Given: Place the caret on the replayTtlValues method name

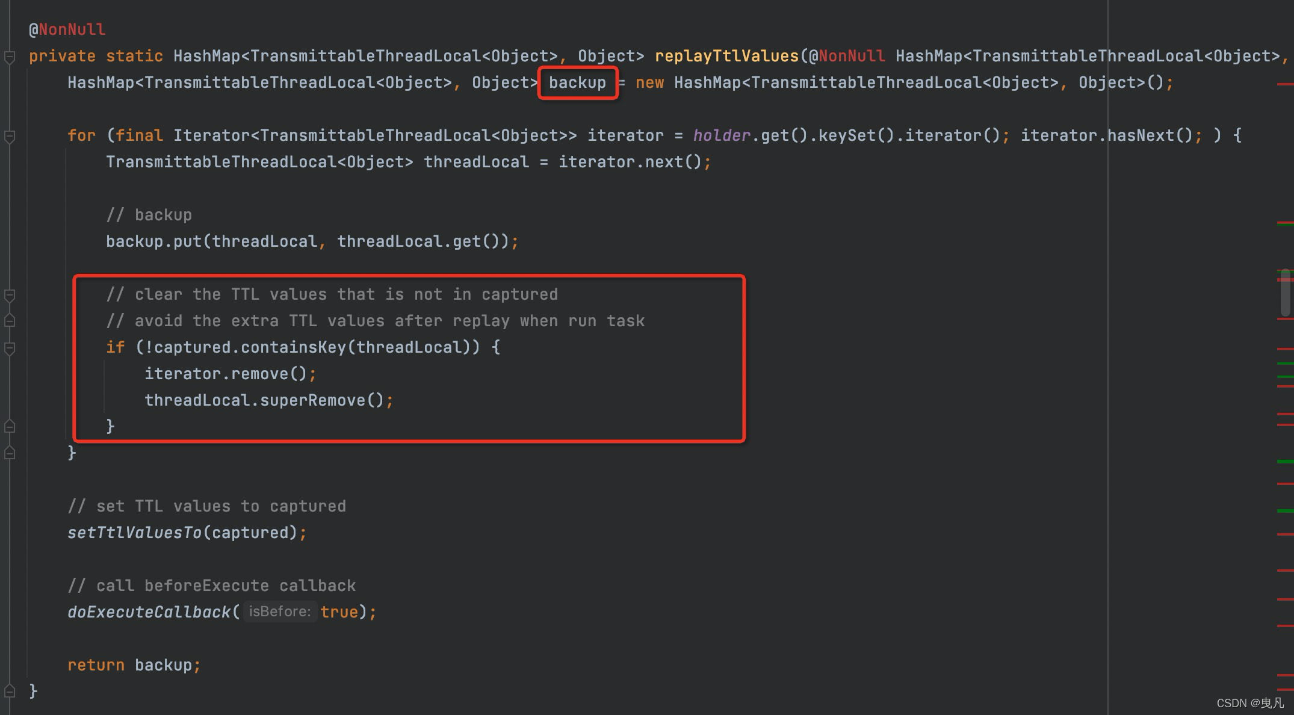Looking at the screenshot, I should [726, 56].
